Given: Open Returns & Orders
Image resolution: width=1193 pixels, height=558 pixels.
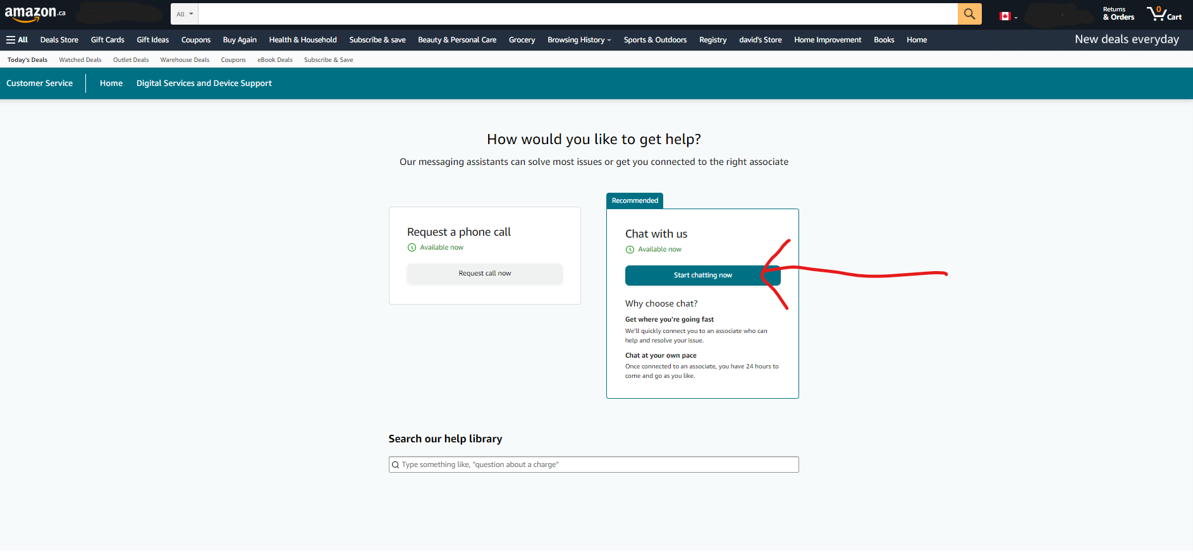Looking at the screenshot, I should tap(1118, 14).
